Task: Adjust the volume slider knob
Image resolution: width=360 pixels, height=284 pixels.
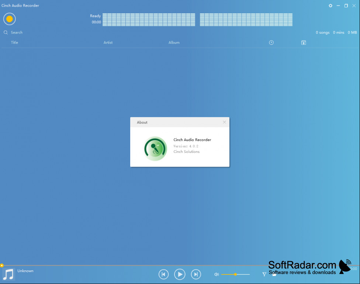Action: [x=235, y=274]
